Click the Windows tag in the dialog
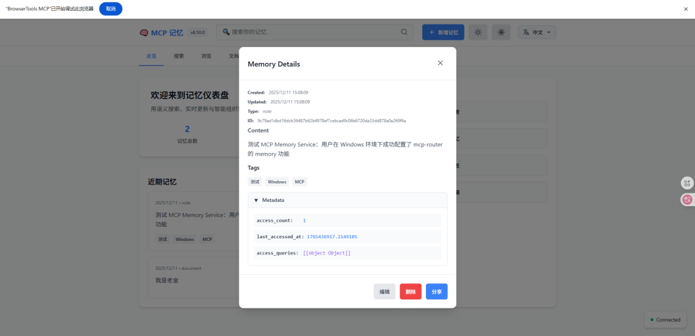The height and width of the screenshot is (336, 695). click(277, 182)
